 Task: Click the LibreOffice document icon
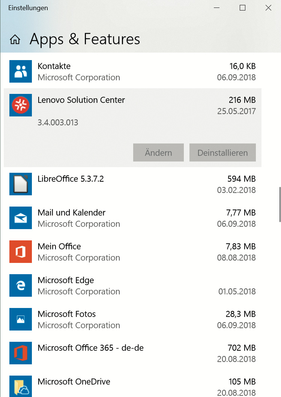[20, 184]
